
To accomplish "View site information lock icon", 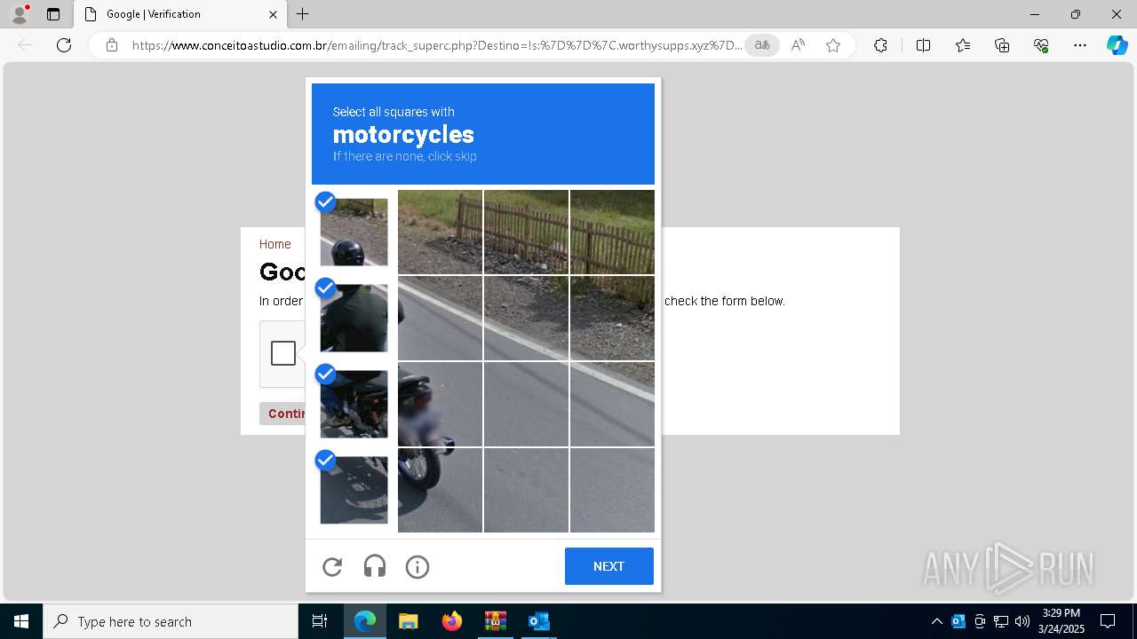I will point(112,45).
